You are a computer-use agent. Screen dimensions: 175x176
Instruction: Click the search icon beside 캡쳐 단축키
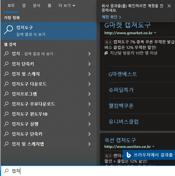point(6,64)
